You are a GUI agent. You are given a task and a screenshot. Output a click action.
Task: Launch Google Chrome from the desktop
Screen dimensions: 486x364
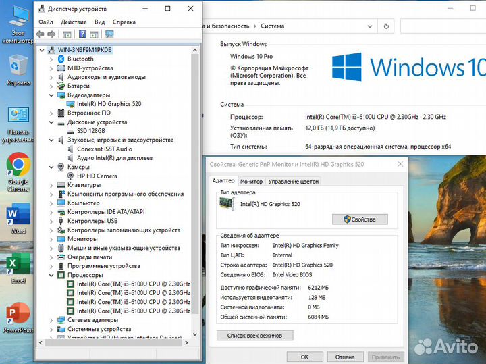[x=18, y=172]
